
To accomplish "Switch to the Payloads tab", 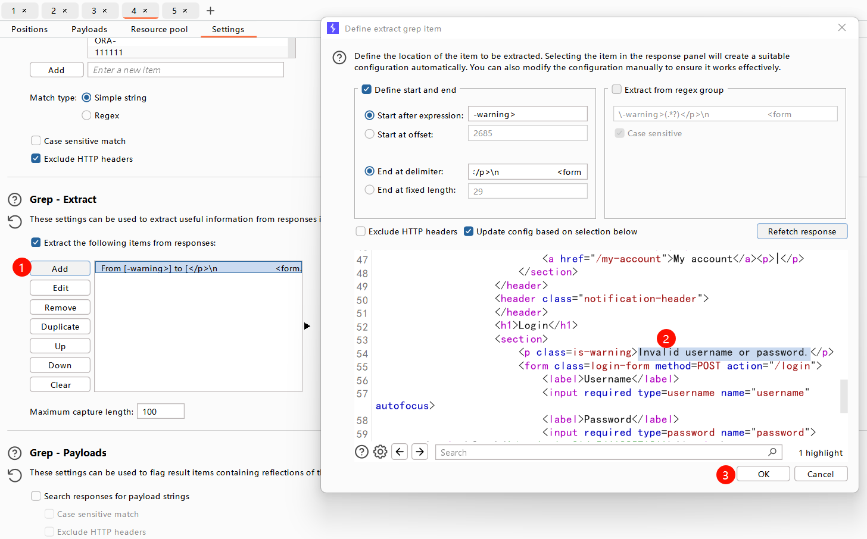I will 89,29.
